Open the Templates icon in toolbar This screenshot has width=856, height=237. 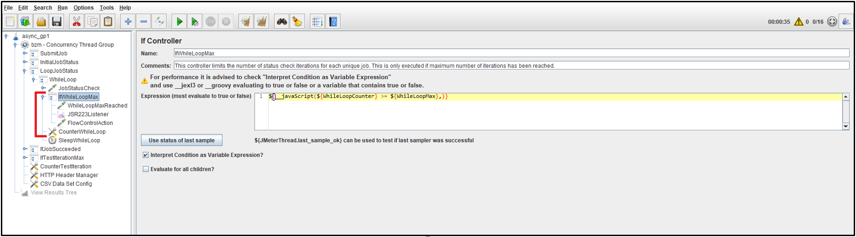point(25,21)
